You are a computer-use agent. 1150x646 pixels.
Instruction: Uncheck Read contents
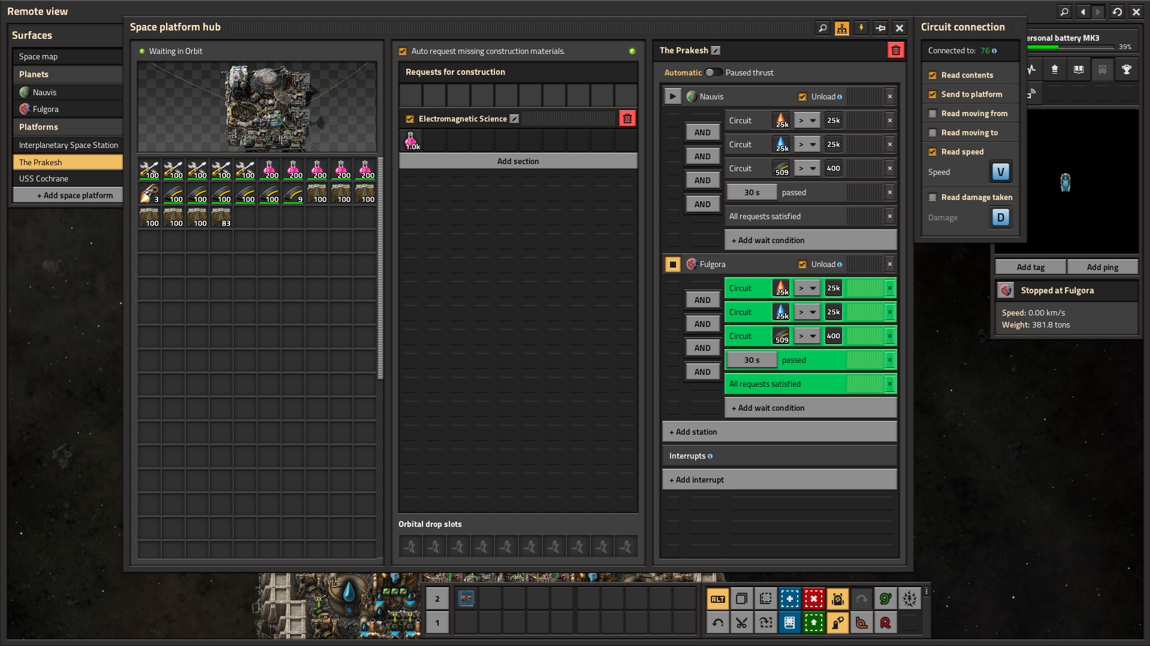coord(932,75)
